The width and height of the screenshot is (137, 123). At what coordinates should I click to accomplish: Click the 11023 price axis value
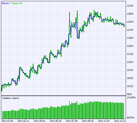(130, 62)
